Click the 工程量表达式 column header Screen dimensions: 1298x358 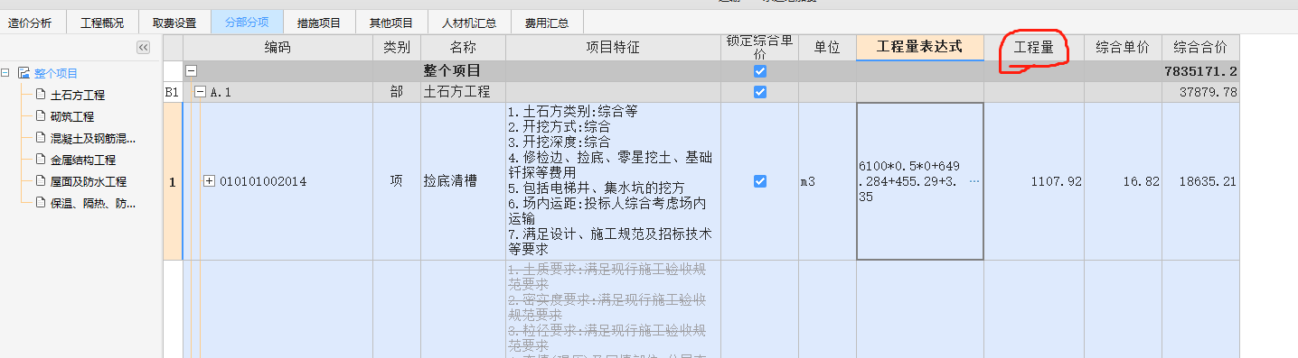(x=920, y=47)
